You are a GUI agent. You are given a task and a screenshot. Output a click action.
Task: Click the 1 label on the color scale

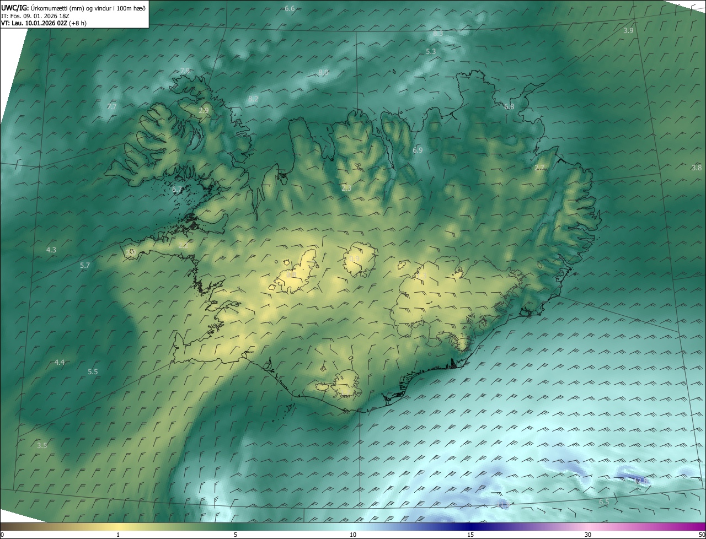coord(118,535)
